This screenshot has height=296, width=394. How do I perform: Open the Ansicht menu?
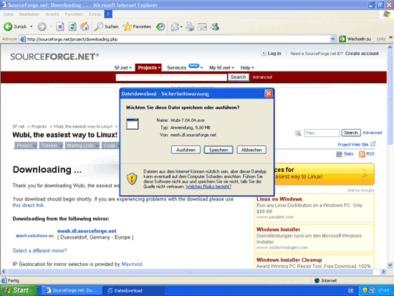coord(52,14)
